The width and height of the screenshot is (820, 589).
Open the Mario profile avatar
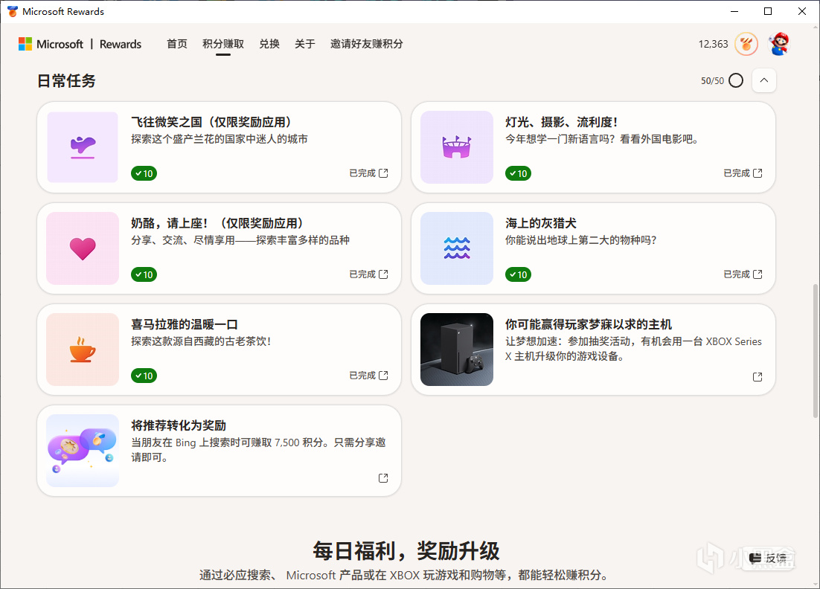tap(779, 44)
